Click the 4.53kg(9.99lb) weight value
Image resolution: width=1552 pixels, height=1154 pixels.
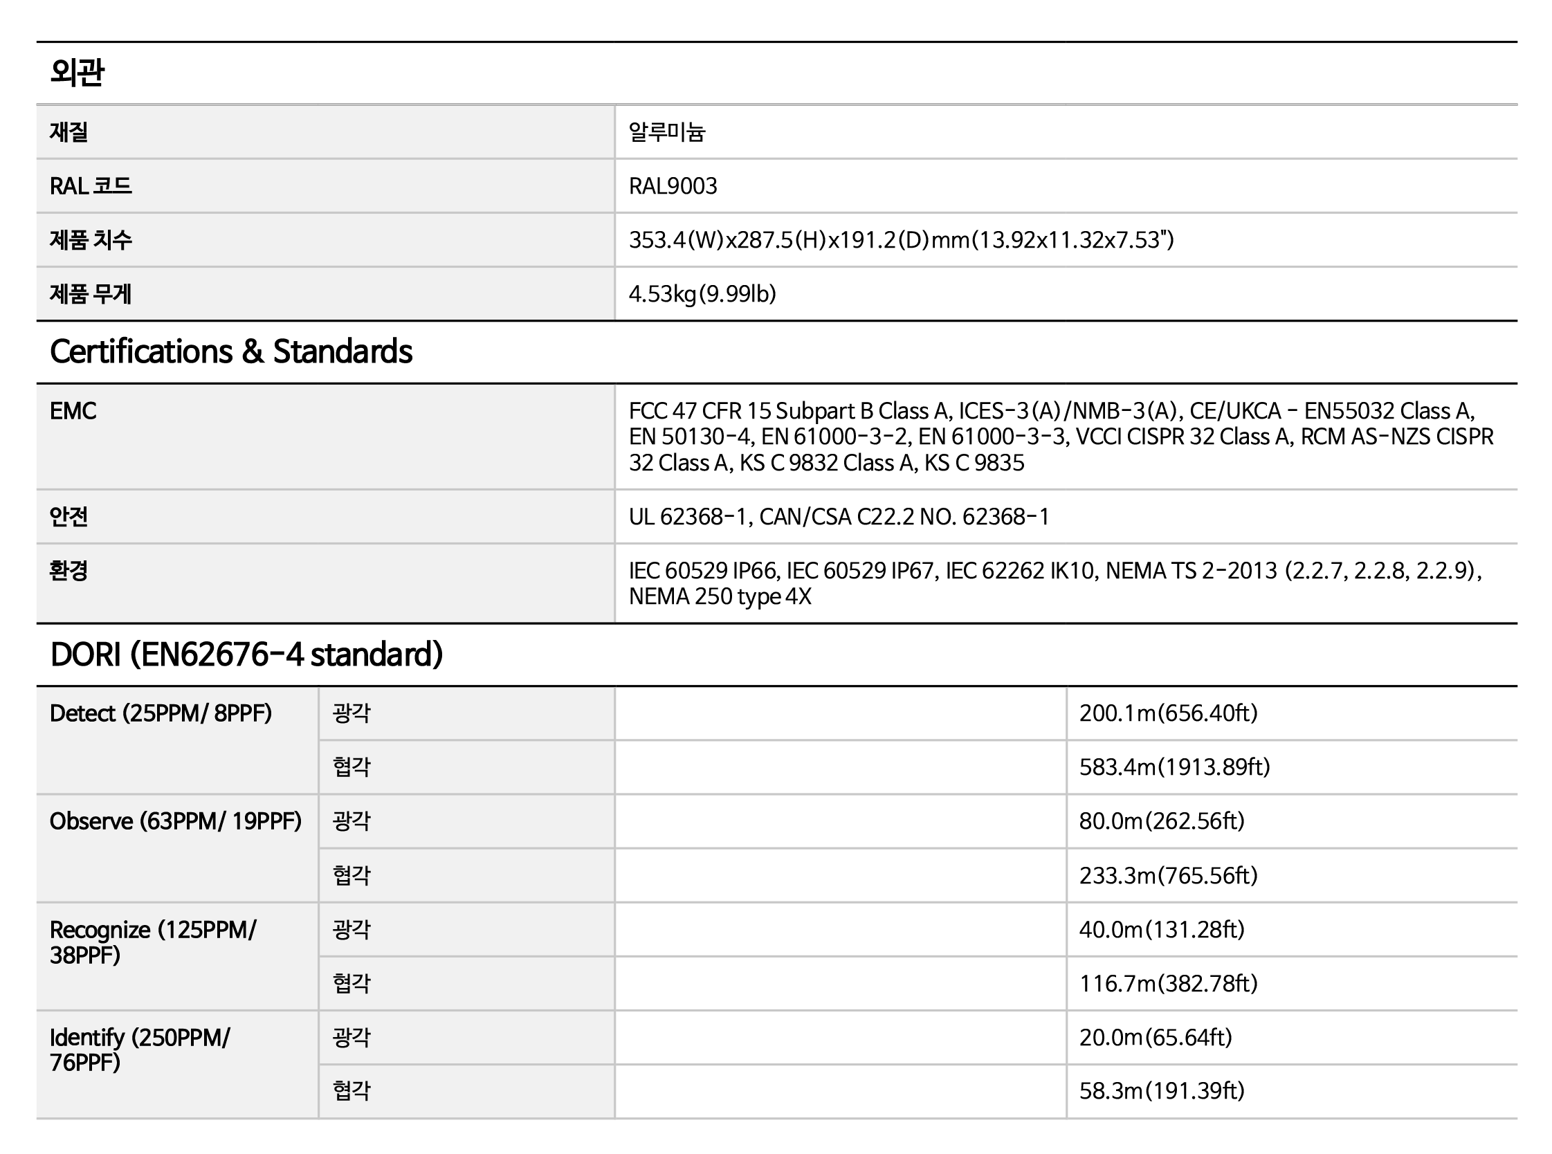(702, 294)
